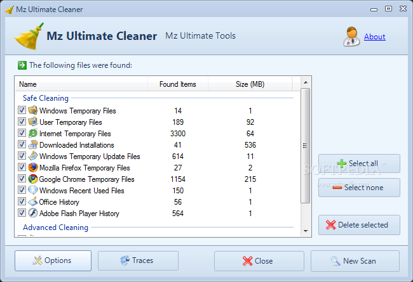The height and width of the screenshot is (282, 413).
Task: Click the About person avatar icon
Action: pyautogui.click(x=351, y=37)
